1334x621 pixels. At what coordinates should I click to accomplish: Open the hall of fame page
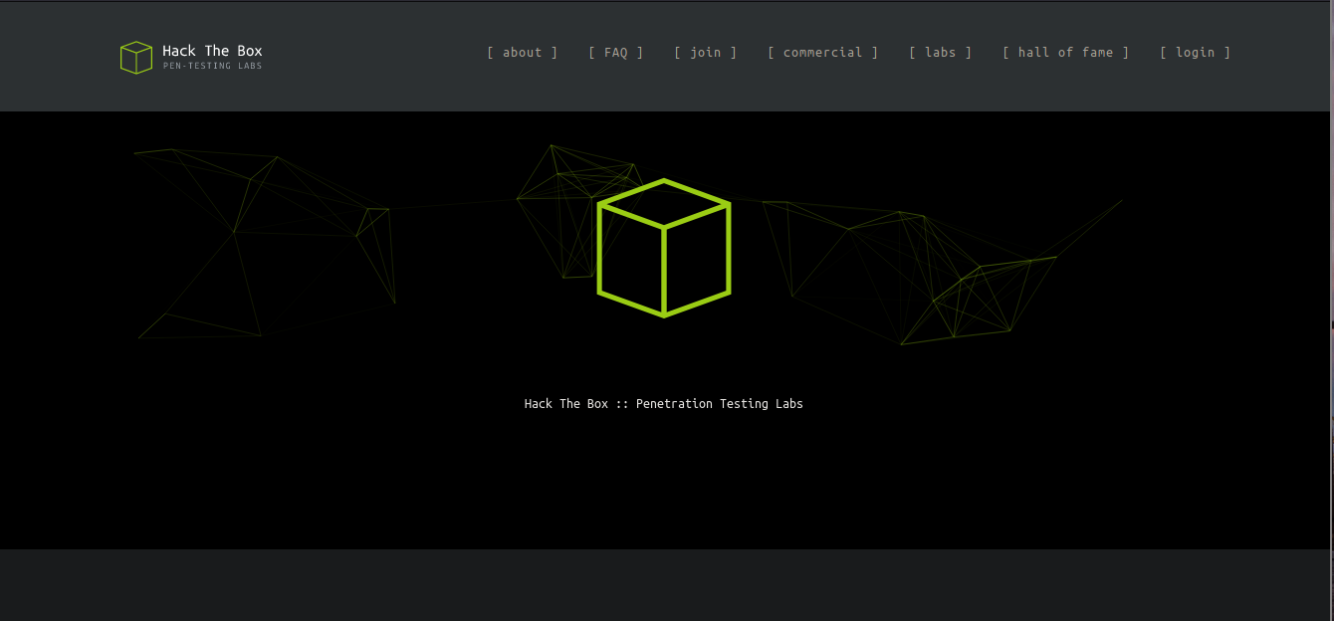1066,53
